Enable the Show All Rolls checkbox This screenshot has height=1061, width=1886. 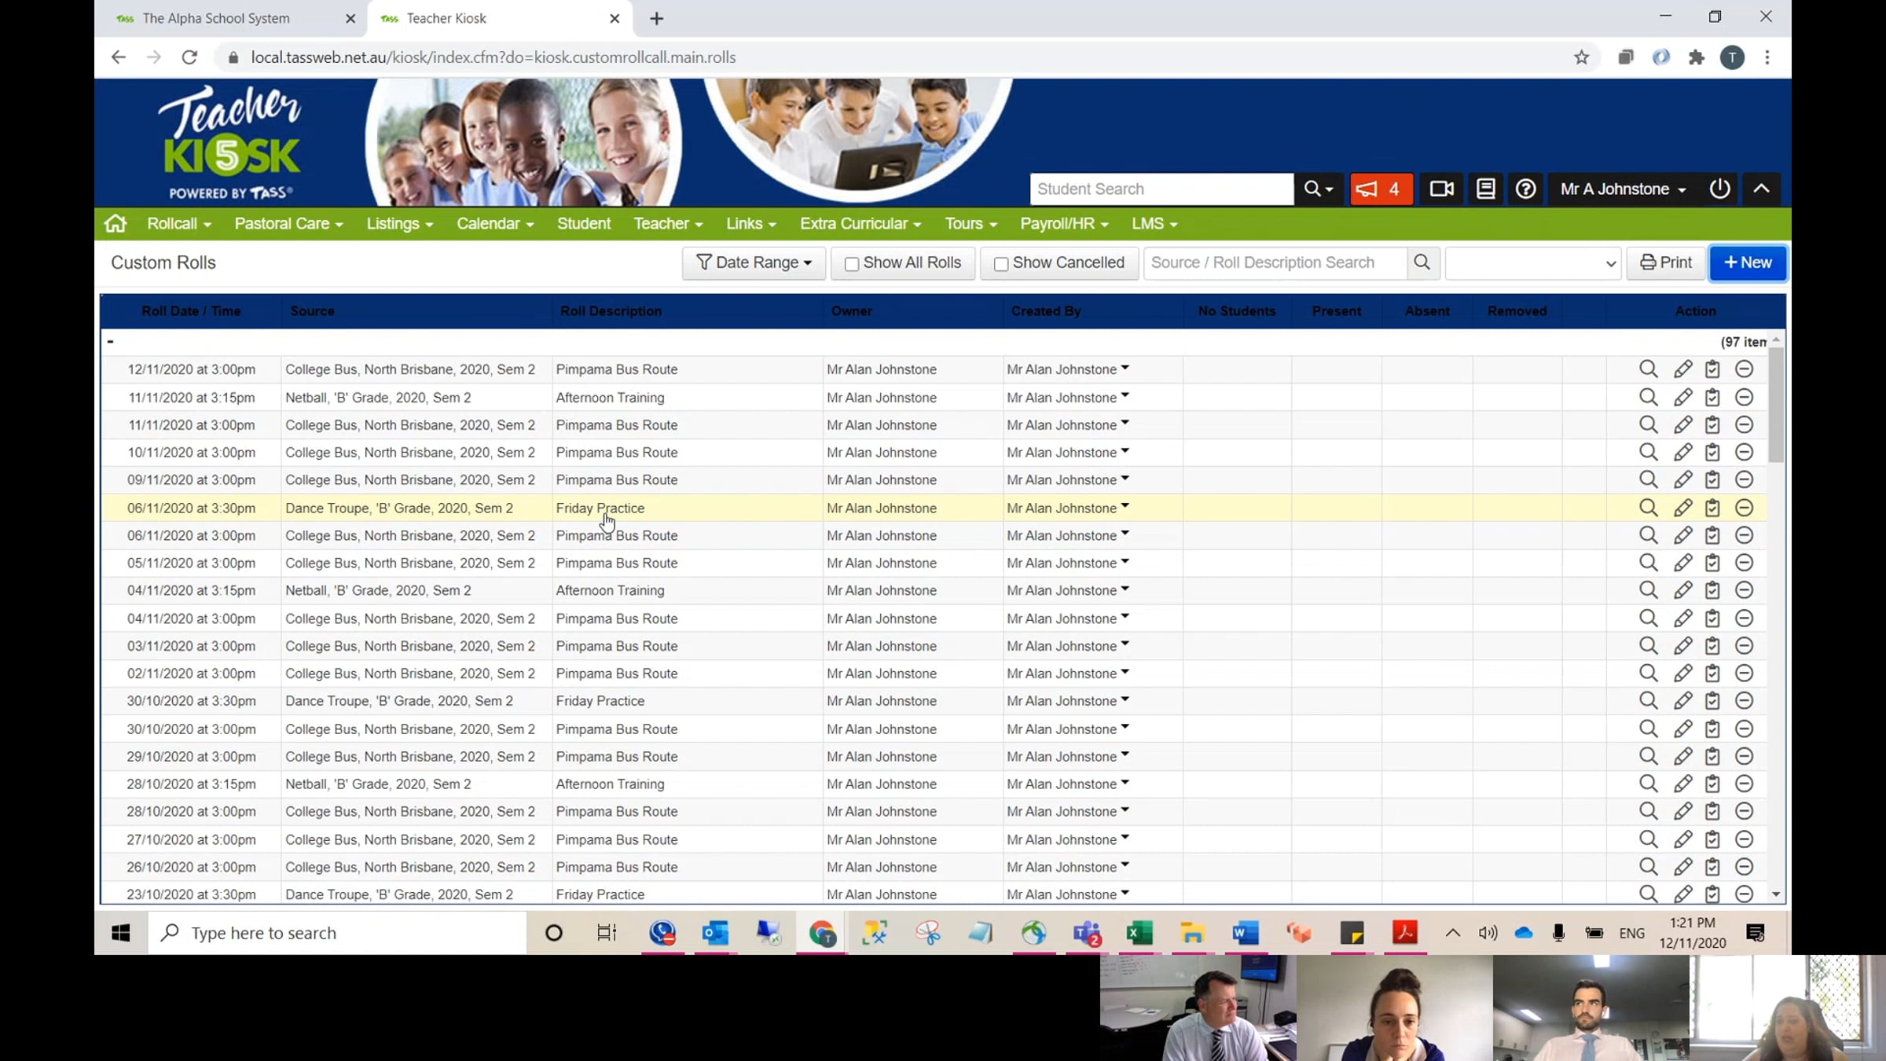click(852, 264)
